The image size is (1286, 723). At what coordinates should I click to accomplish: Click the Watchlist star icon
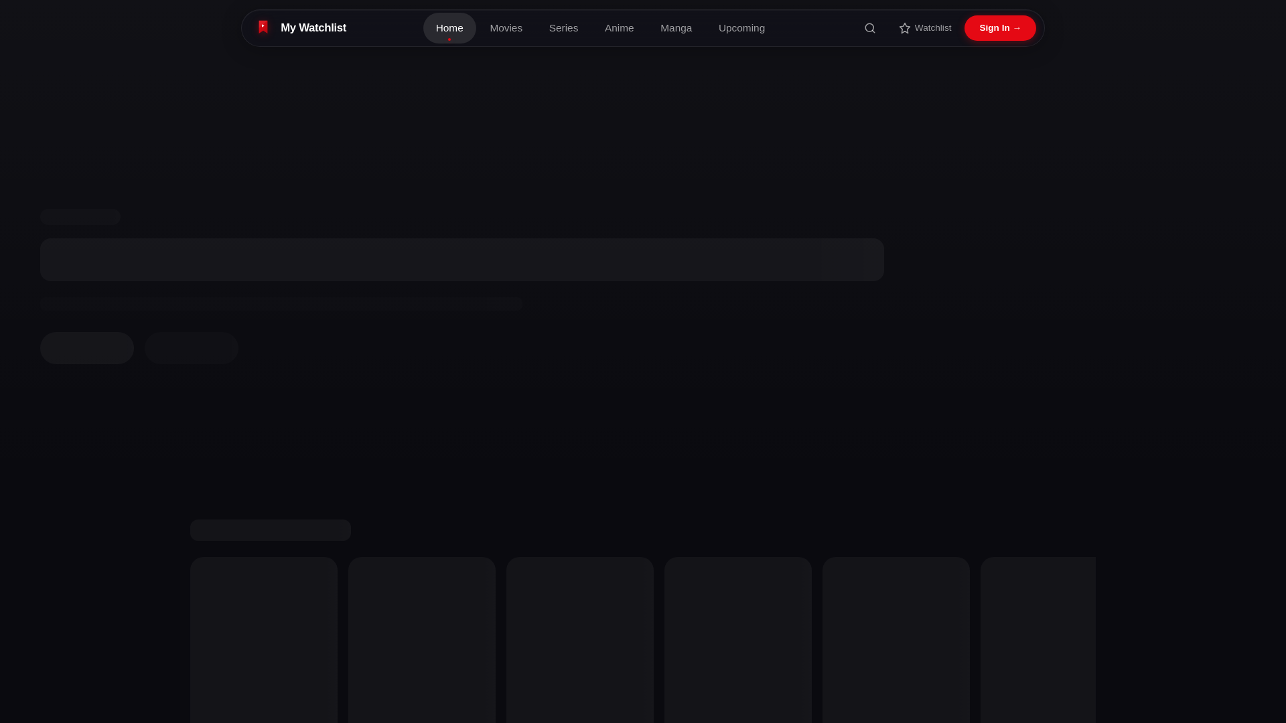pos(905,28)
